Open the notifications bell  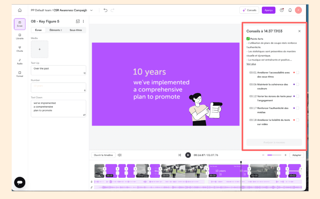click(x=290, y=10)
